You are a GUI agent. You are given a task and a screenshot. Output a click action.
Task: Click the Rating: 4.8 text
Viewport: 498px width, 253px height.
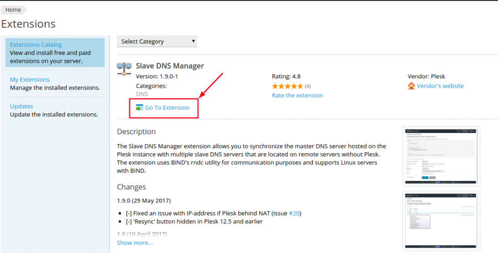pyautogui.click(x=286, y=76)
